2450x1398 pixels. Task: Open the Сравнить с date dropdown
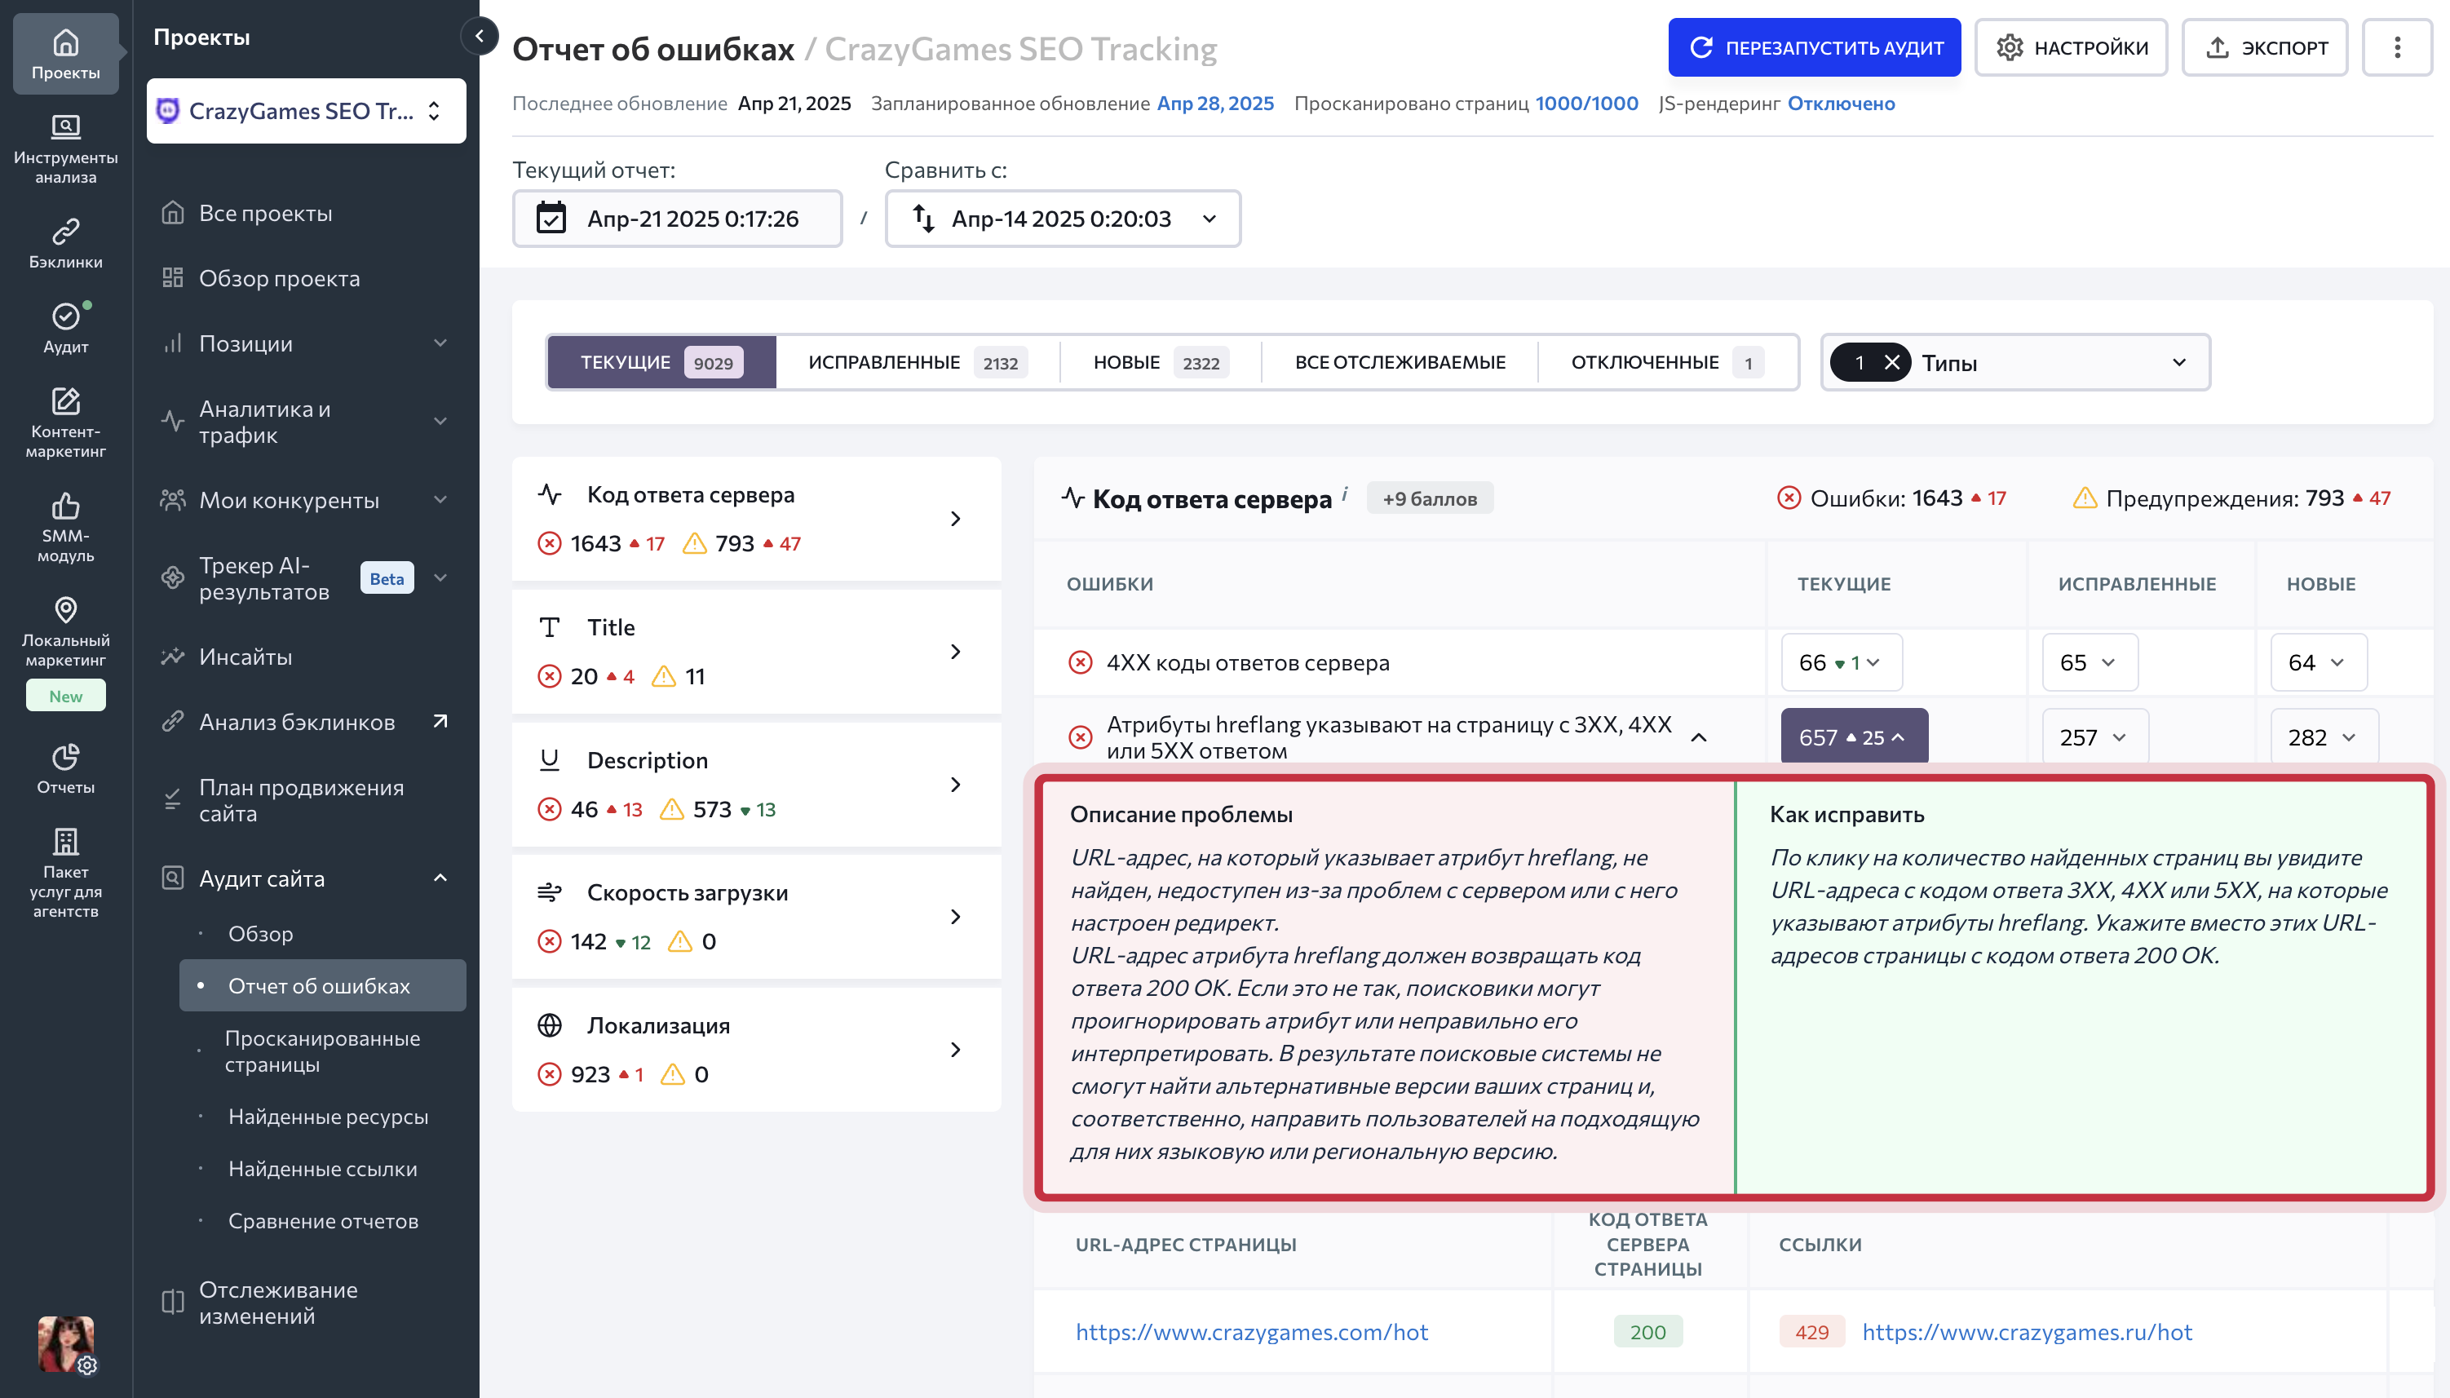point(1063,218)
